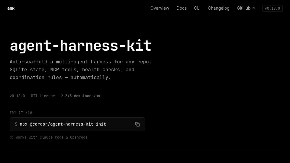290x163 pixels.
Task: Click the GitHub external-link arrow icon
Action: (253, 8)
